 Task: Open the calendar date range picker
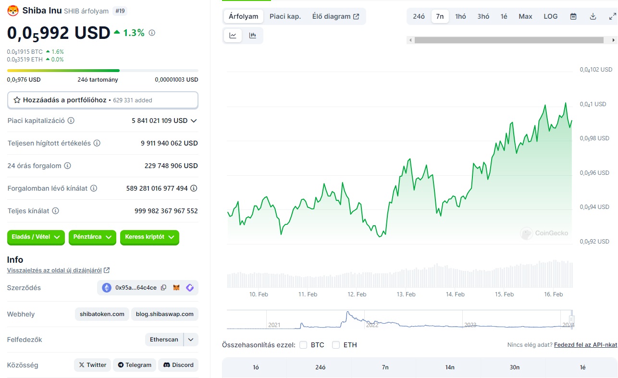573,16
